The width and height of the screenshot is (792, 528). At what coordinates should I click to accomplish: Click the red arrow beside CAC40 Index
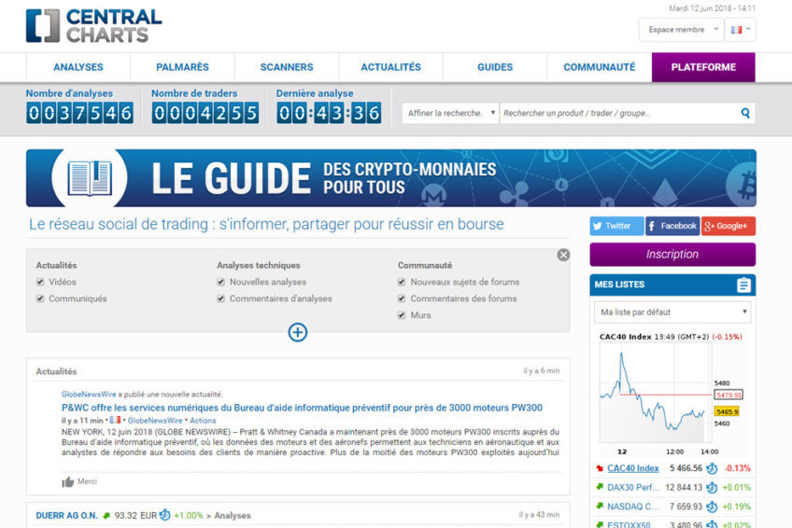(600, 468)
